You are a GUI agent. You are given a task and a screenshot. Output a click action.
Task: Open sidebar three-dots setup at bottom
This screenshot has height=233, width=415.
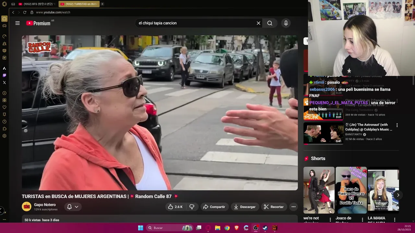(x=4, y=219)
